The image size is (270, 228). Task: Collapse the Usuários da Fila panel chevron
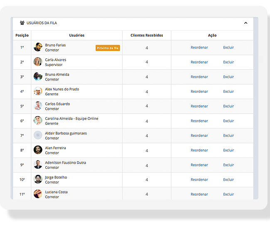[x=245, y=23]
